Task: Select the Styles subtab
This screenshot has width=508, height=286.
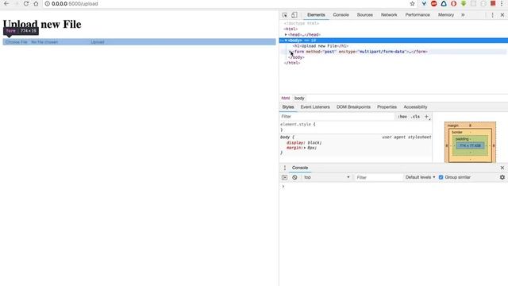Action: click(x=287, y=107)
